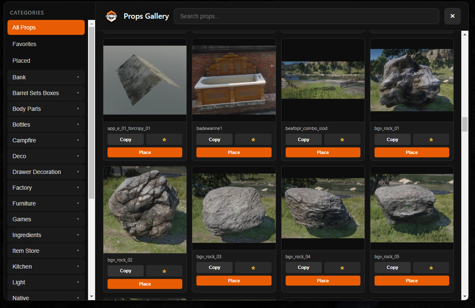Open the Campfire category list
The image size is (475, 308).
[46, 140]
